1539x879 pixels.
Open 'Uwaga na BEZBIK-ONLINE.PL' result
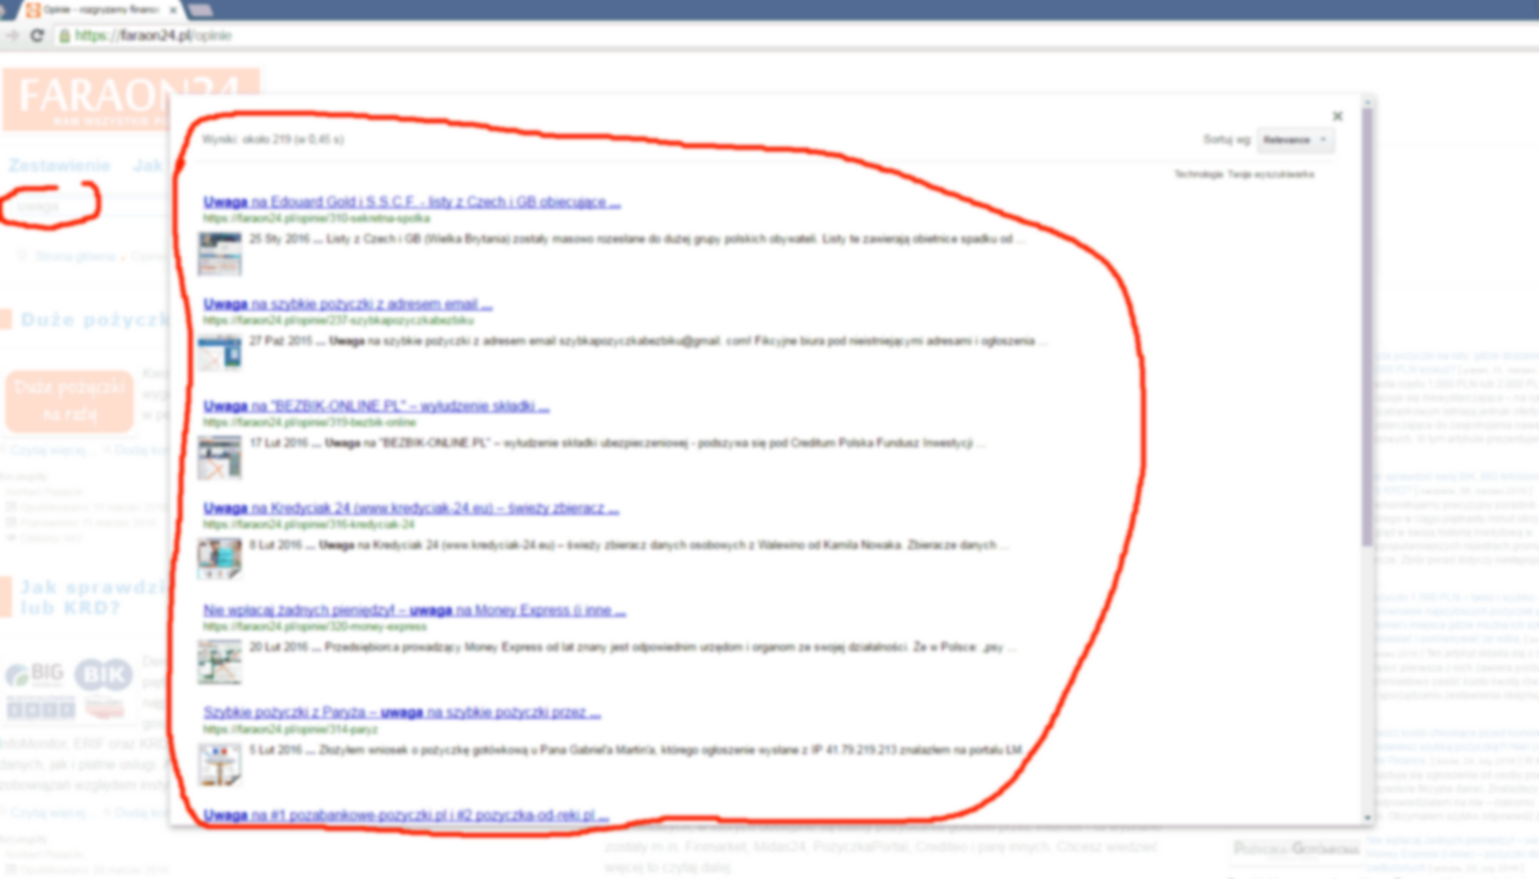[376, 406]
